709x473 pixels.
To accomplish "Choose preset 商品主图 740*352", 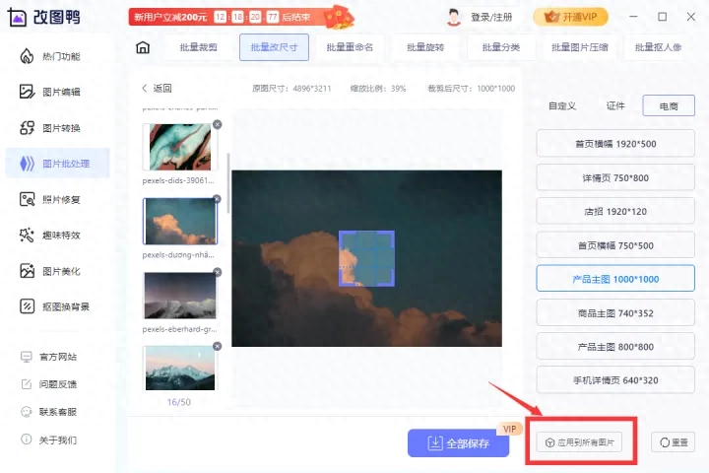I will click(615, 313).
